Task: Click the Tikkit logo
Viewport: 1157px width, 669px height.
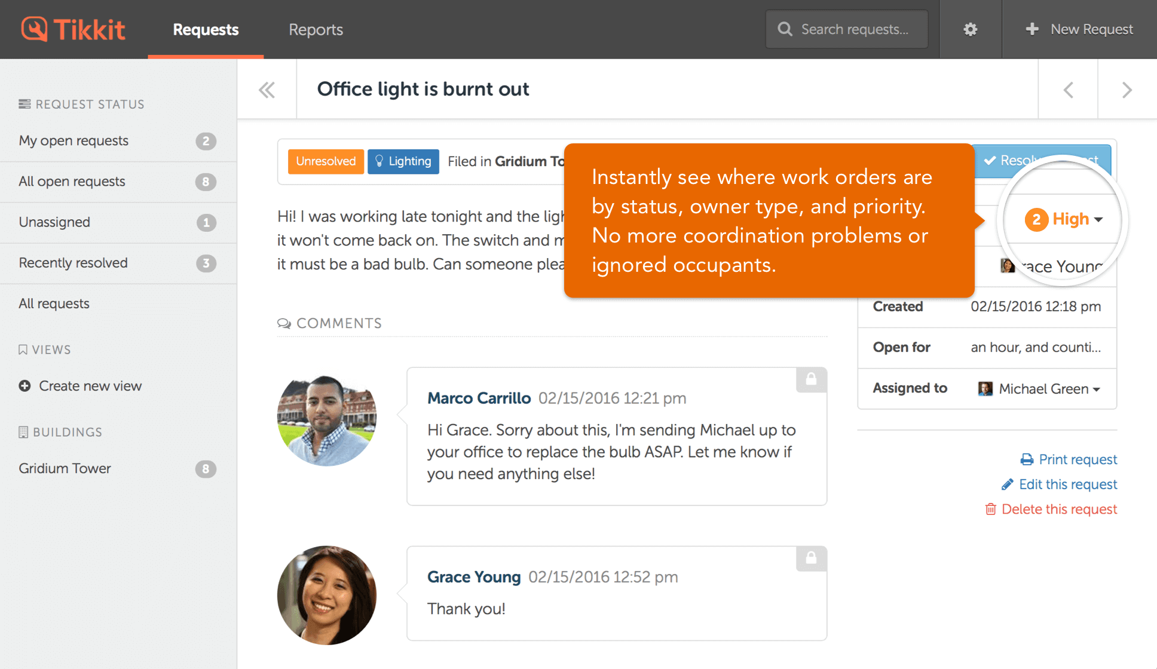Action: coord(73,29)
